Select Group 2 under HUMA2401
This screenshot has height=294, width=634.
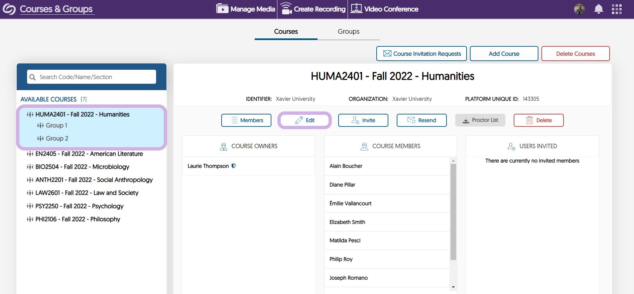click(x=57, y=138)
